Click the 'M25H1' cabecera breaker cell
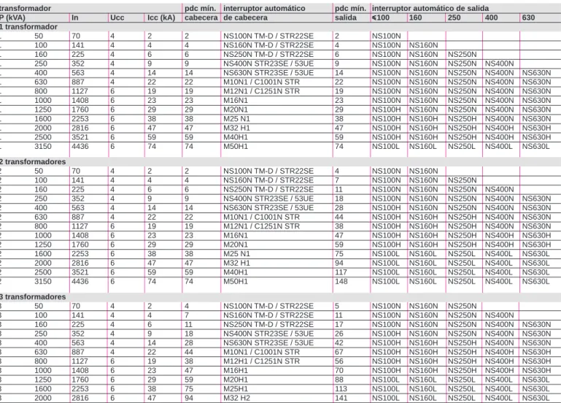Viewport: 561px width, 403px height. point(236,388)
